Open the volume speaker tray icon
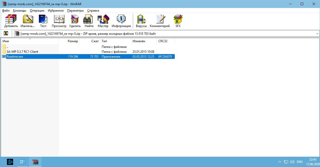The height and width of the screenshot is (167, 320). click(292, 162)
